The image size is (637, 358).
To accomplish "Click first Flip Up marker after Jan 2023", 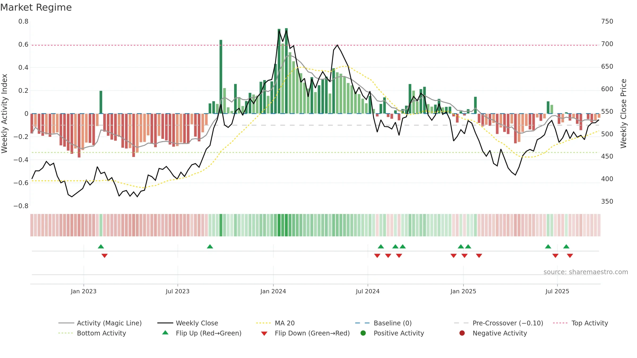I will (x=101, y=247).
